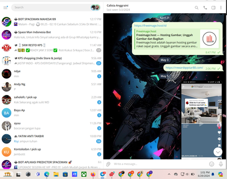Open chat with ayuu
Image resolution: width=227 pixels, height=179 pixels.
[51, 126]
